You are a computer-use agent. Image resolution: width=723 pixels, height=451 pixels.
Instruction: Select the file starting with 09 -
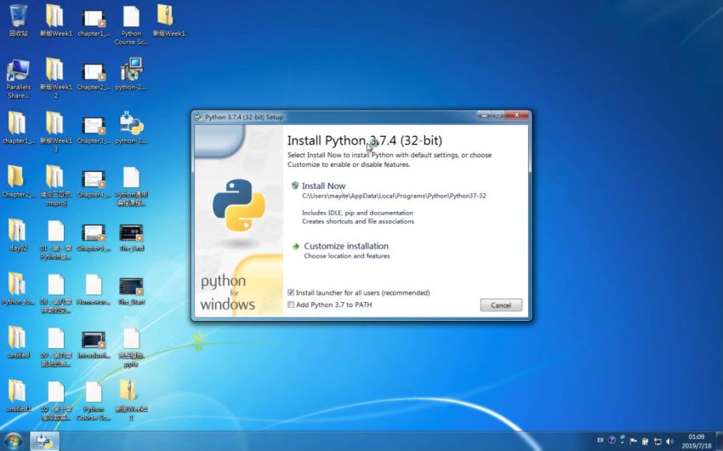pos(55,347)
